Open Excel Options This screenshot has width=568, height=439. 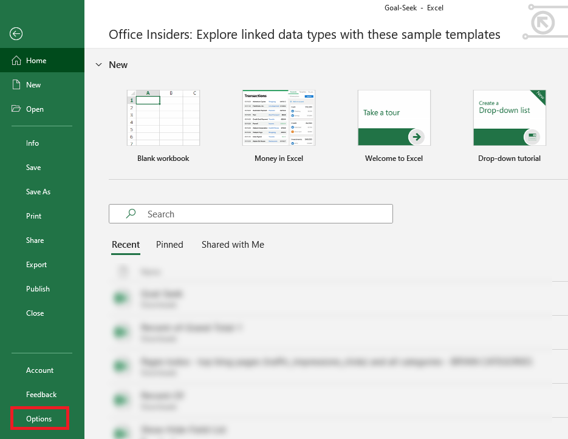click(39, 419)
